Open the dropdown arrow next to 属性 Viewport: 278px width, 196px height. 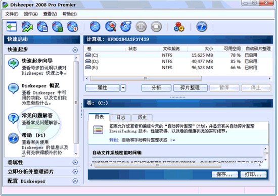click(x=123, y=88)
